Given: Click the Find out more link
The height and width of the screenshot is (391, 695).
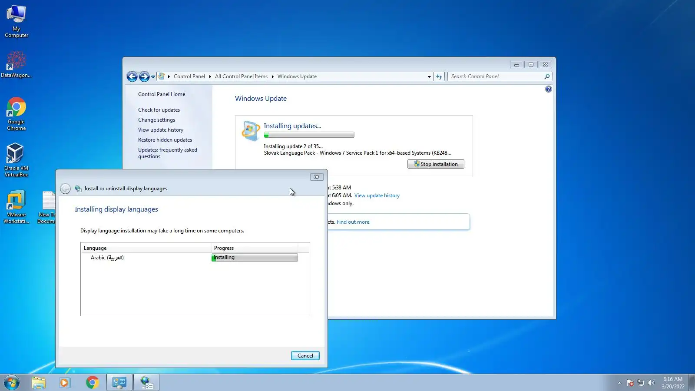Looking at the screenshot, I should (353, 222).
